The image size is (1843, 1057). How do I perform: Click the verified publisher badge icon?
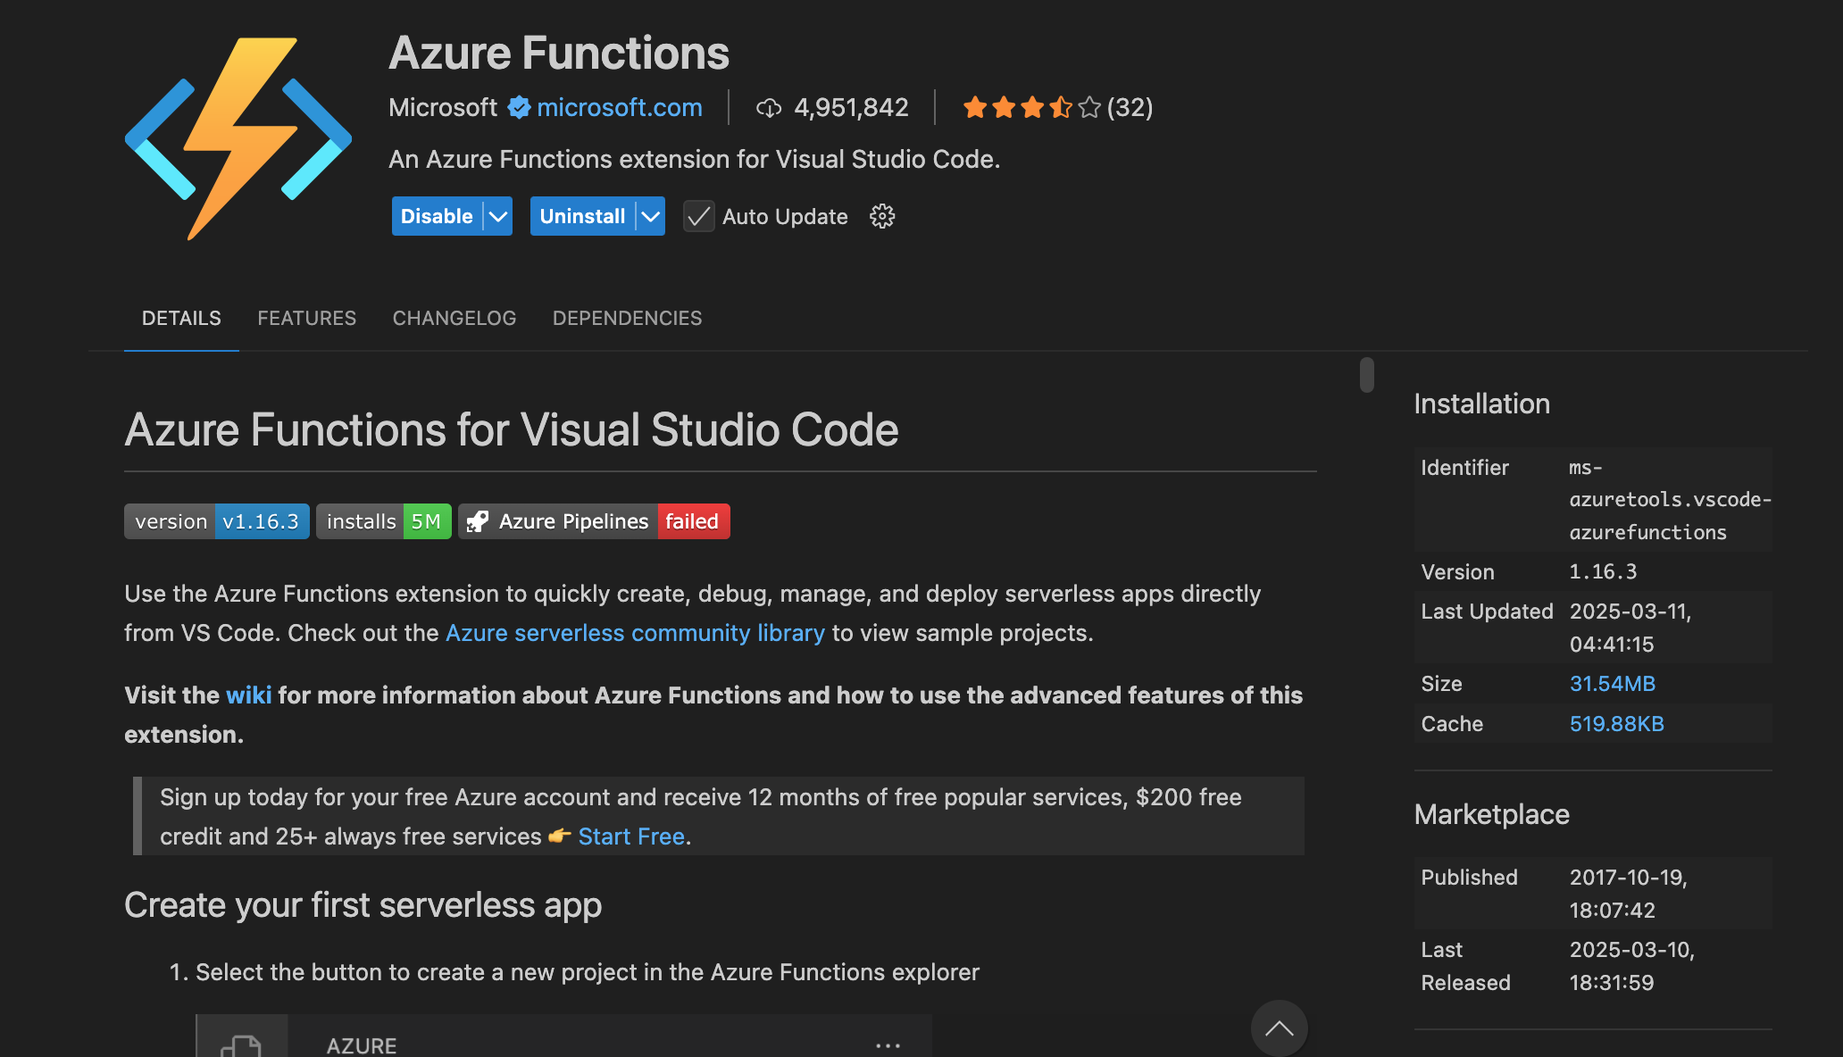(519, 108)
